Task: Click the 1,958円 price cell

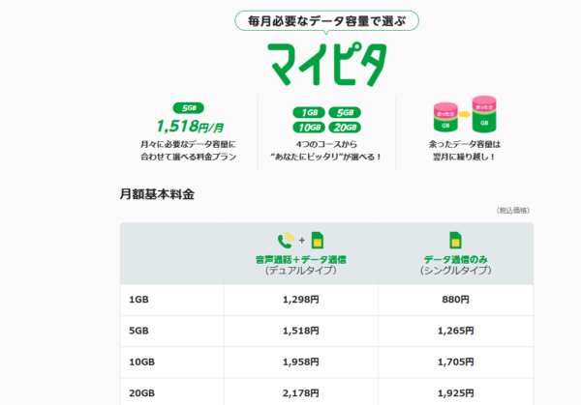Action: (301, 362)
